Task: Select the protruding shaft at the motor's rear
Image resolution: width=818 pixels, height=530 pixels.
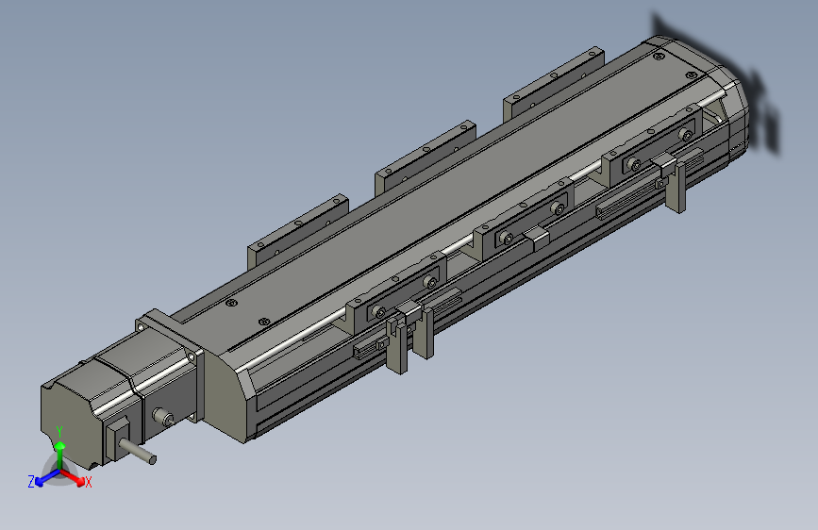Action: [x=137, y=451]
